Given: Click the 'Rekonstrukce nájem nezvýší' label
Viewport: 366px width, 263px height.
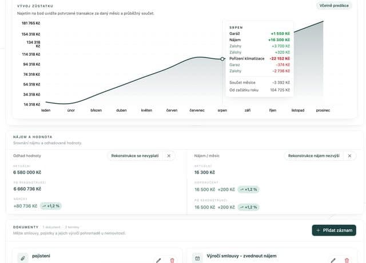Looking at the screenshot, I should tap(314, 156).
